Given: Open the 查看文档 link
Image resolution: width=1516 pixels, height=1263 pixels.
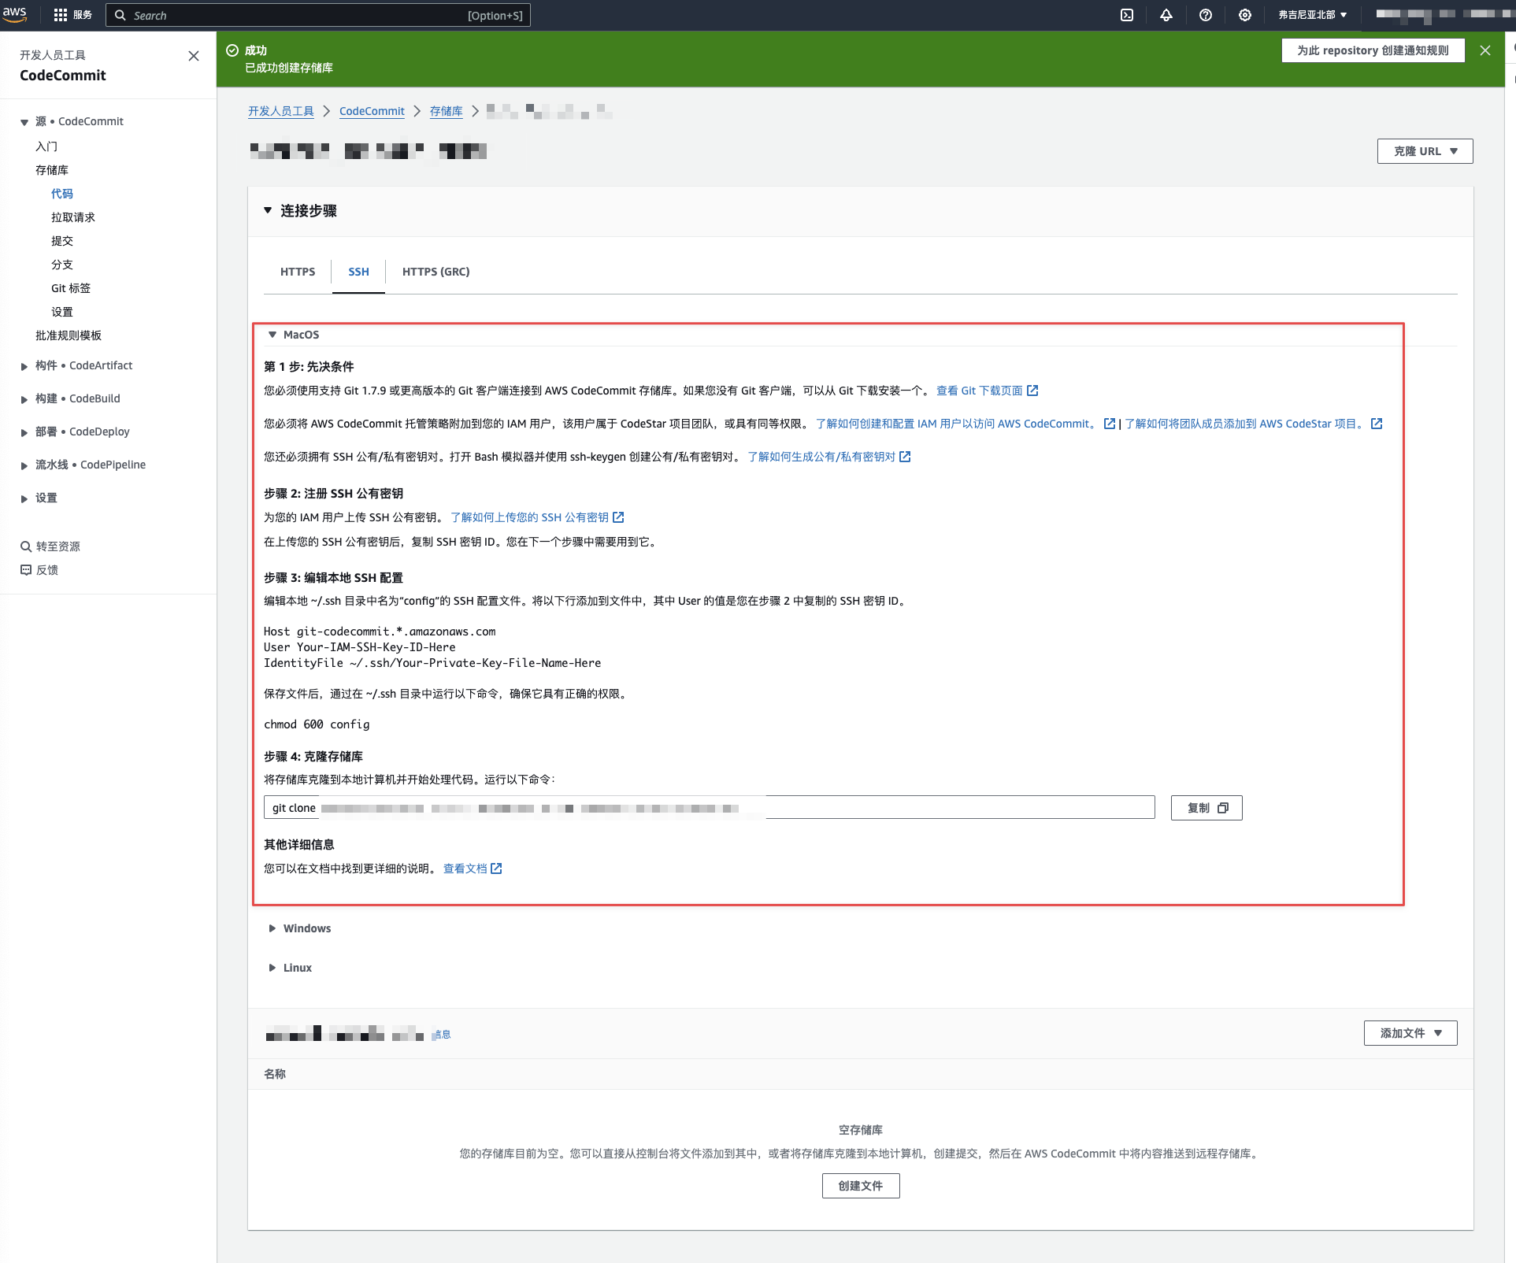Looking at the screenshot, I should tap(465, 869).
